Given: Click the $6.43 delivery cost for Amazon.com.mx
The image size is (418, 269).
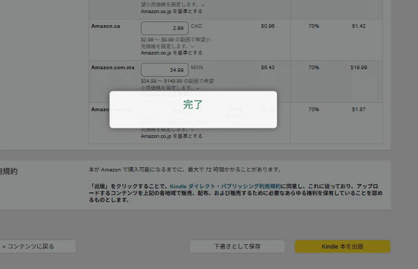Looking at the screenshot, I should coord(268,68).
